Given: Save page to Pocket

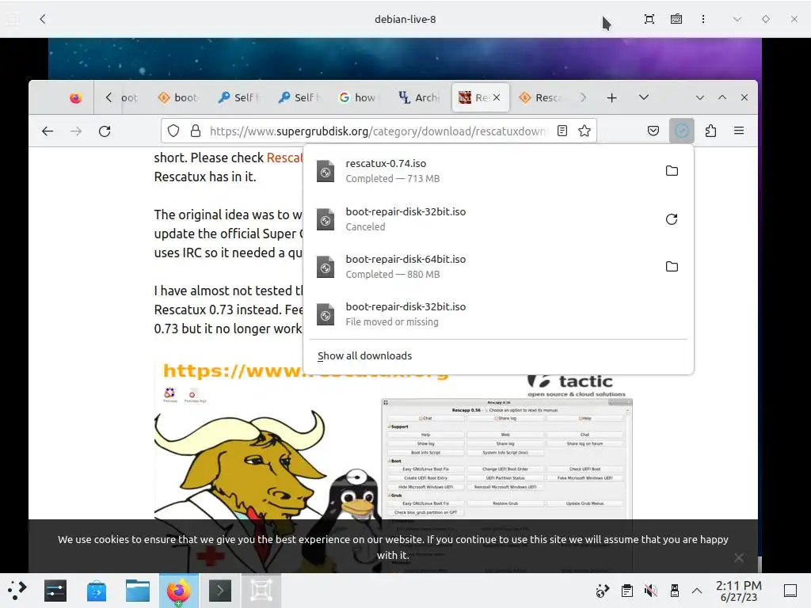Looking at the screenshot, I should (653, 131).
